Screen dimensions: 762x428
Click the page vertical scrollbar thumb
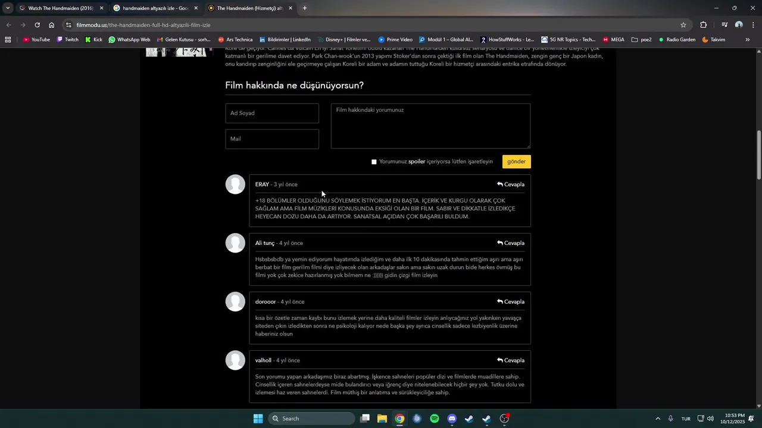click(758, 155)
